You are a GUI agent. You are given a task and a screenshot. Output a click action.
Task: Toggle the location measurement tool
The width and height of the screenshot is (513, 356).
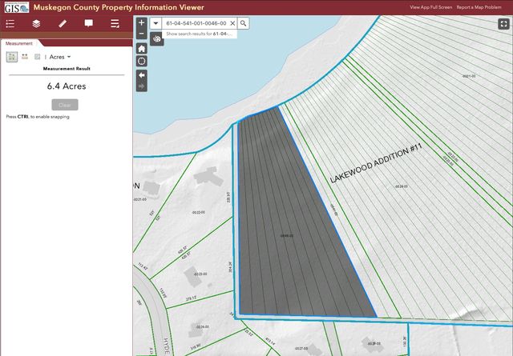click(37, 57)
